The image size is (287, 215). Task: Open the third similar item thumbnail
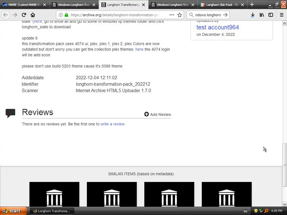pyautogui.click(x=169, y=194)
